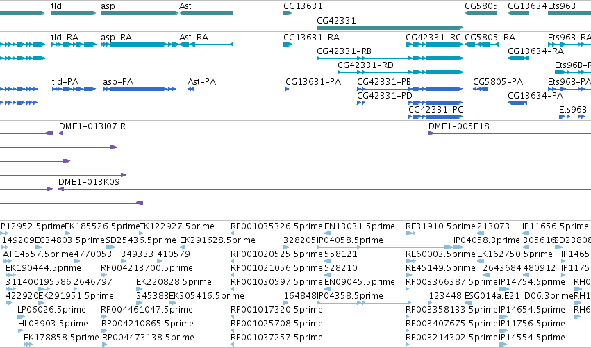The image size is (591, 348).
Task: Select the CG42331-RC transcript
Action: click(x=434, y=44)
